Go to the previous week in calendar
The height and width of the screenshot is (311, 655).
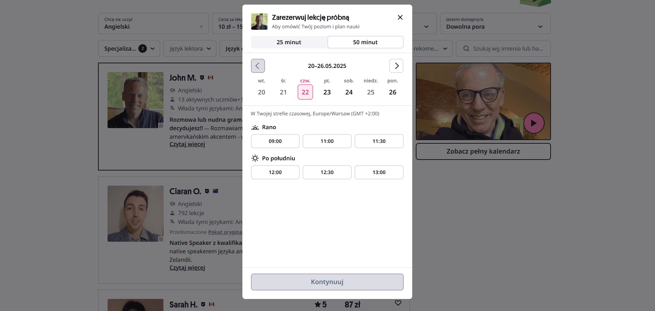258,66
